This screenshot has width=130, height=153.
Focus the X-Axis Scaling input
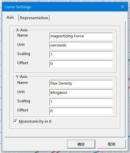point(81,54)
